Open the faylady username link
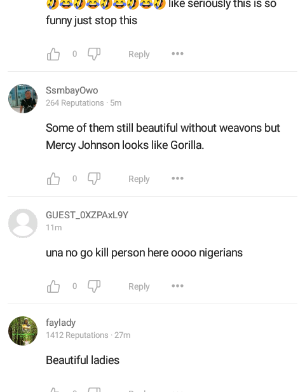Viewport: 305px width, 392px height. coord(60,323)
